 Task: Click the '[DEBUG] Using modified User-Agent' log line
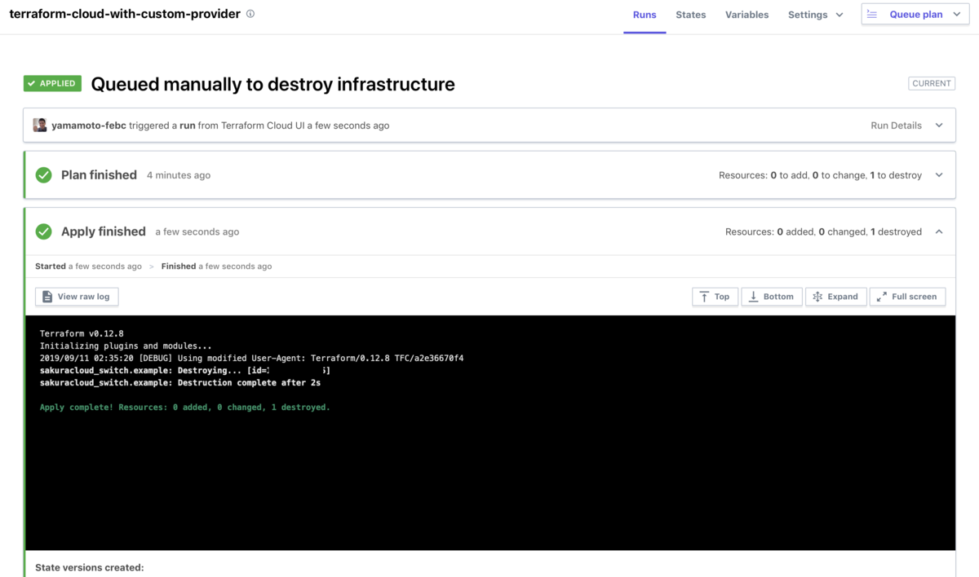click(x=252, y=358)
